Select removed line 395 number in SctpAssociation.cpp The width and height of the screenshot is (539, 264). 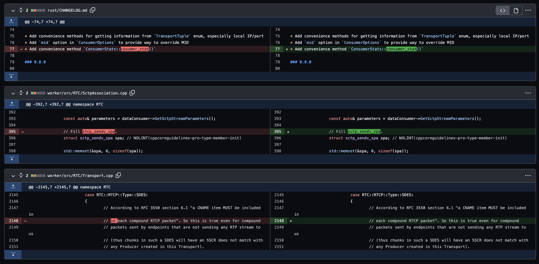[x=12, y=131]
